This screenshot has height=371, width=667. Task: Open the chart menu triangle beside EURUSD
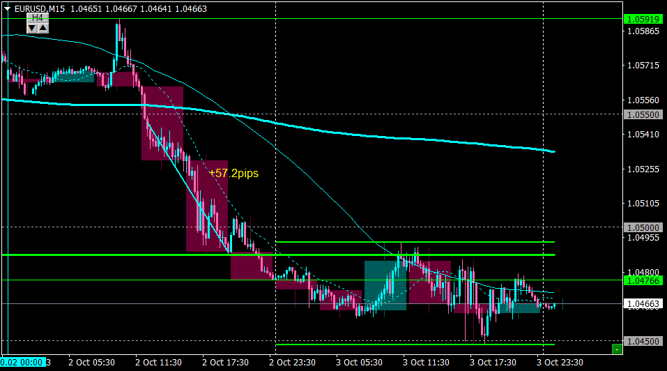[x=7, y=8]
